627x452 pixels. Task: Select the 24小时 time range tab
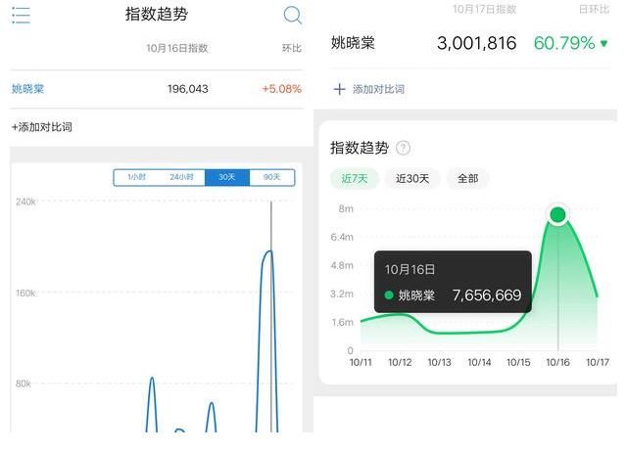[181, 177]
